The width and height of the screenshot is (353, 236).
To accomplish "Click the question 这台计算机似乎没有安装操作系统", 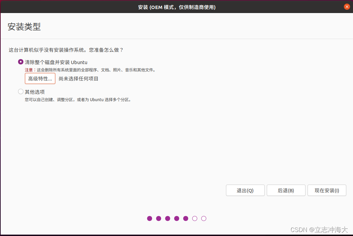I will click(66, 50).
